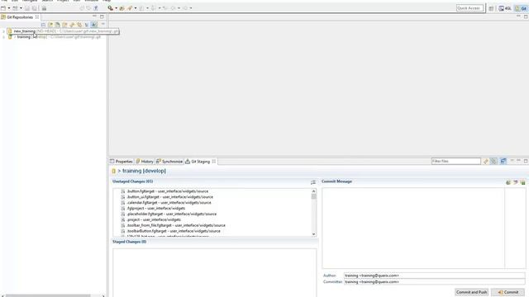529x297 pixels.
Task: Click the Clone a Git Repository icon
Action: click(x=58, y=25)
